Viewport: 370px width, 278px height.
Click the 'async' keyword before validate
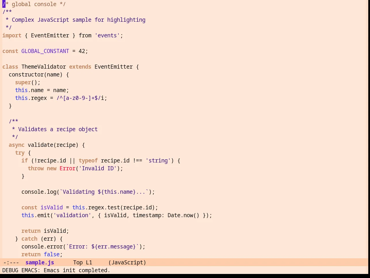[x=16, y=145]
